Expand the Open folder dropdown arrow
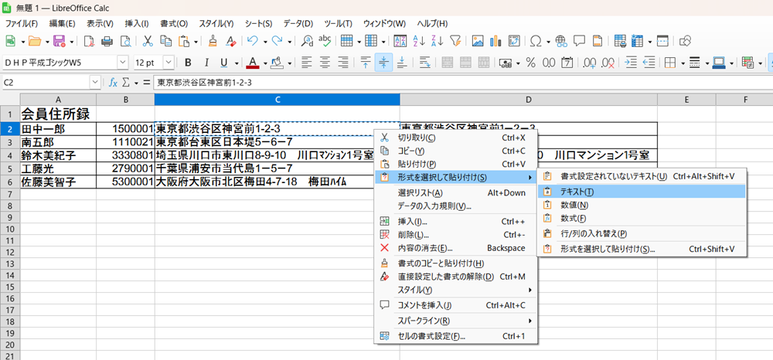Image resolution: width=773 pixels, height=360 pixels. (47, 42)
